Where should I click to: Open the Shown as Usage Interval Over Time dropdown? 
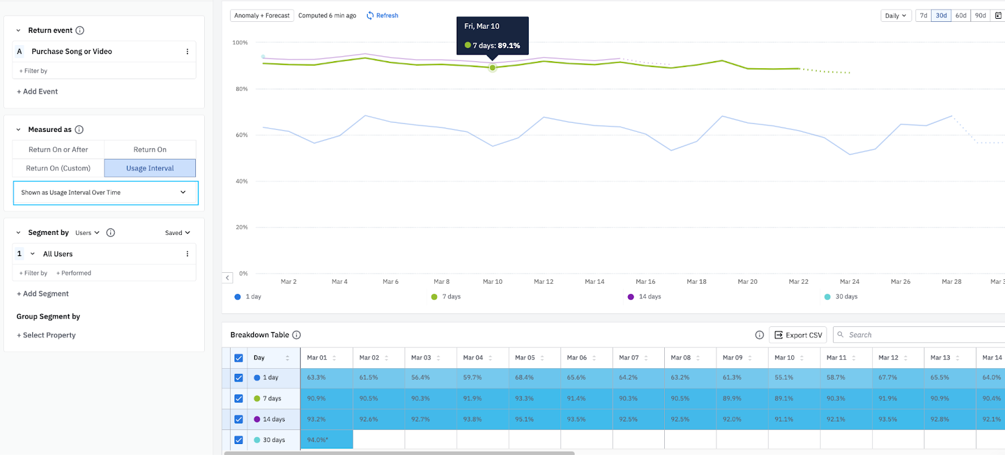pos(105,192)
